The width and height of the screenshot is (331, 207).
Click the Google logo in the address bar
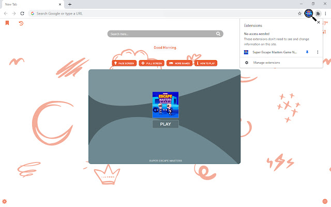[33, 13]
